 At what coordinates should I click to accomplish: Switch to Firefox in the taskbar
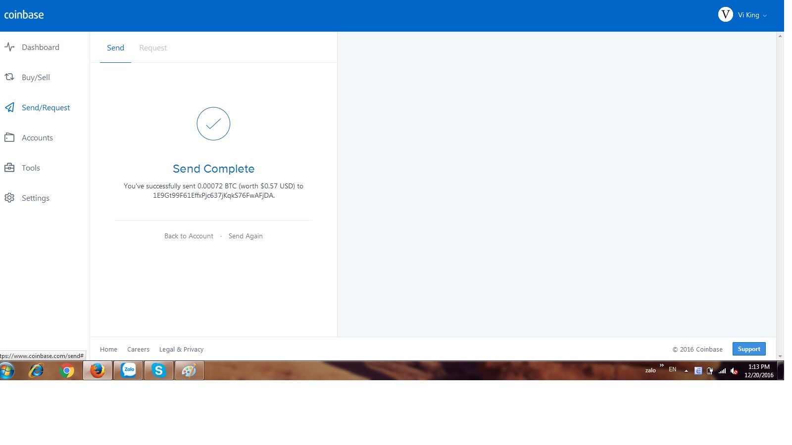(x=98, y=370)
